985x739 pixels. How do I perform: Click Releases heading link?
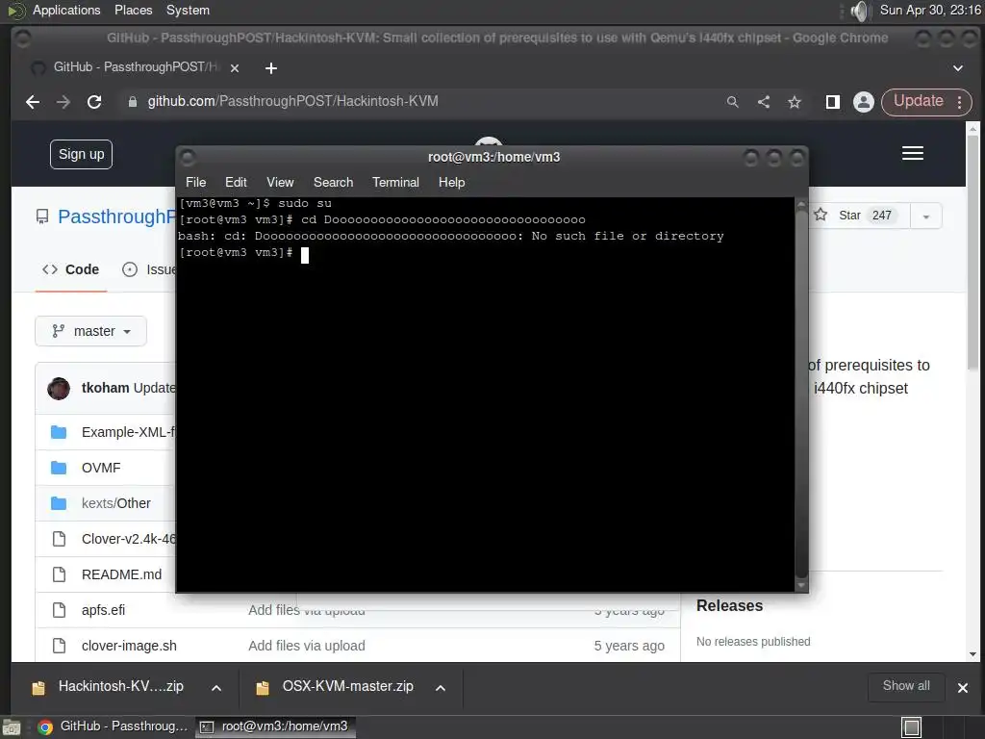(x=730, y=606)
